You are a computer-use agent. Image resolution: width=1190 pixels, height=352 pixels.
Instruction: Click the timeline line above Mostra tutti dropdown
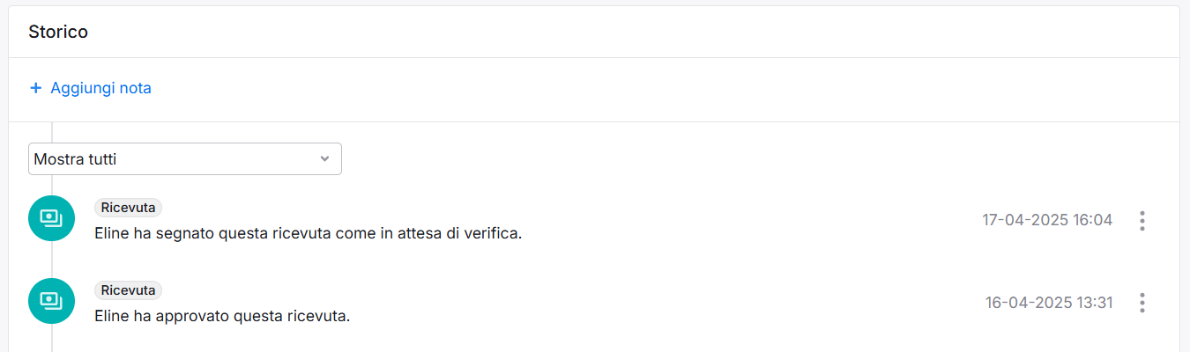click(x=51, y=132)
